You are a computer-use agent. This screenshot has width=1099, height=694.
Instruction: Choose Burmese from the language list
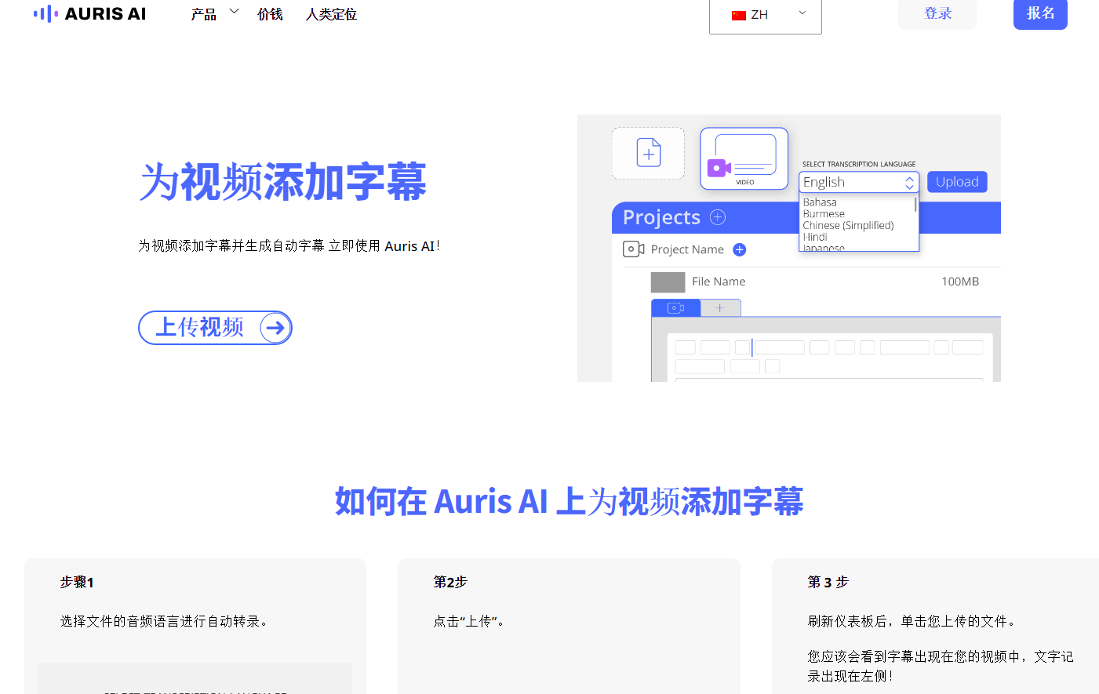click(824, 214)
